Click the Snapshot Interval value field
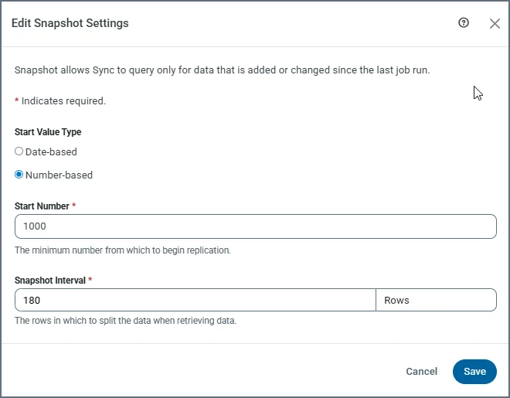 click(195, 300)
